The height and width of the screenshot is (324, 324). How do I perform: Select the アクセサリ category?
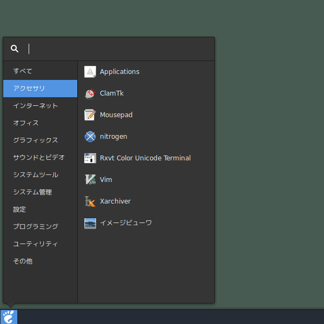[40, 89]
